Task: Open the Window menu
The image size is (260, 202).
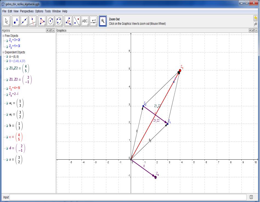Action: [x=56, y=11]
